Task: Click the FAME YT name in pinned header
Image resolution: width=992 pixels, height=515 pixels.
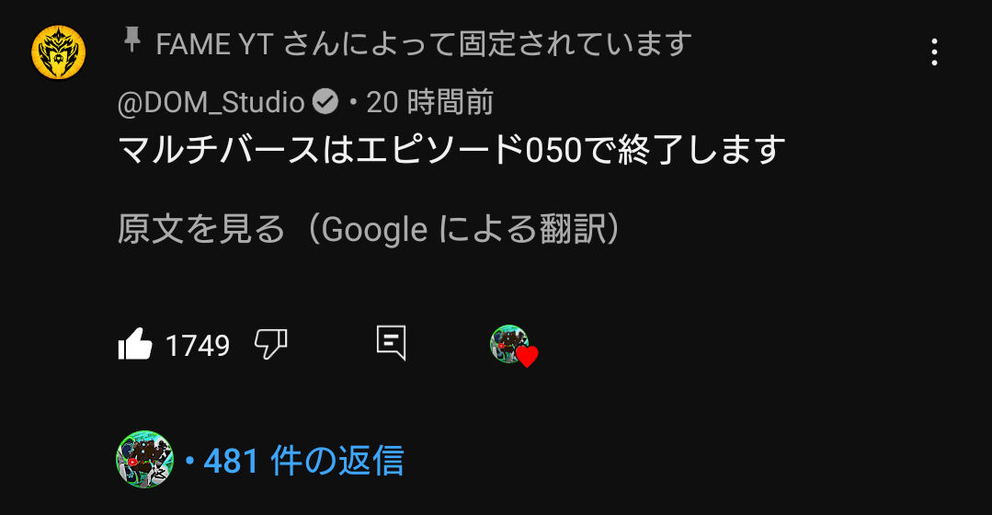Action: point(214,44)
